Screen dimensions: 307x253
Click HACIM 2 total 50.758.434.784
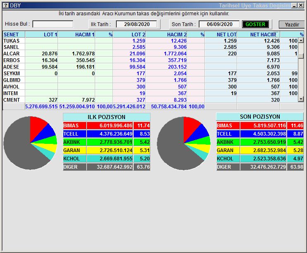pyautogui.click(x=169, y=106)
